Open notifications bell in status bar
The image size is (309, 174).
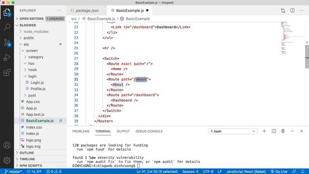(x=303, y=172)
